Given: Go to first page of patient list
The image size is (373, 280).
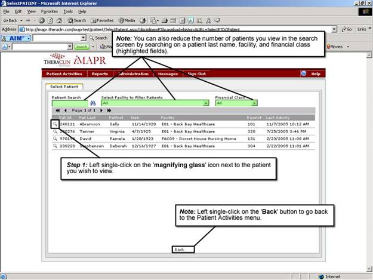Looking at the screenshot, I should coord(57,110).
